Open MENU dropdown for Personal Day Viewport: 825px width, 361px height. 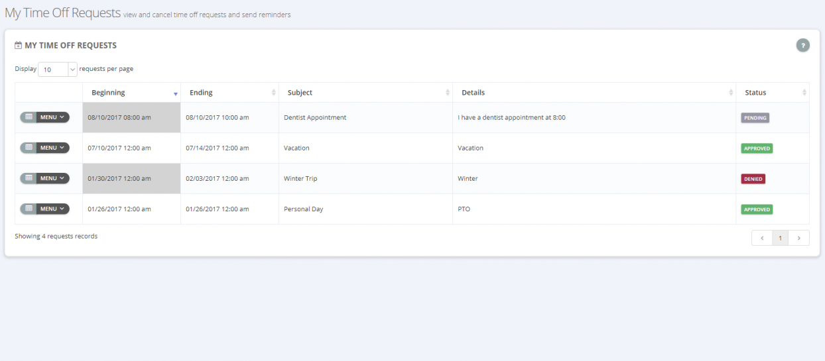(x=53, y=209)
